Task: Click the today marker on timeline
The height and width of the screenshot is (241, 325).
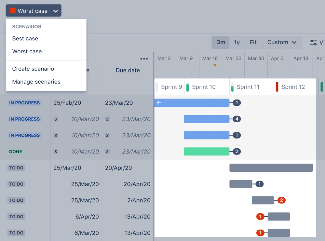Action: 215,65
